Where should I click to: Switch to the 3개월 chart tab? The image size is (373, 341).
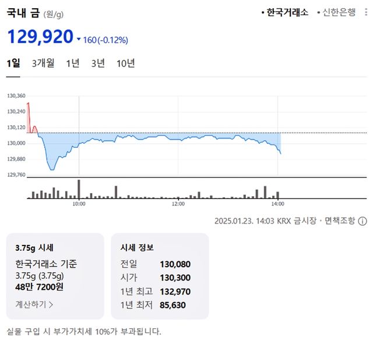point(43,63)
